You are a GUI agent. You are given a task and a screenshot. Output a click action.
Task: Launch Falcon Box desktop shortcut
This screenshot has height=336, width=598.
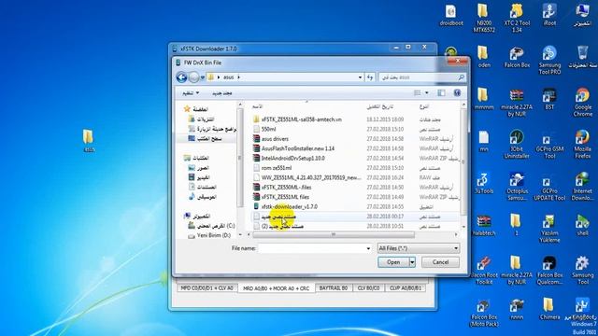point(517,57)
